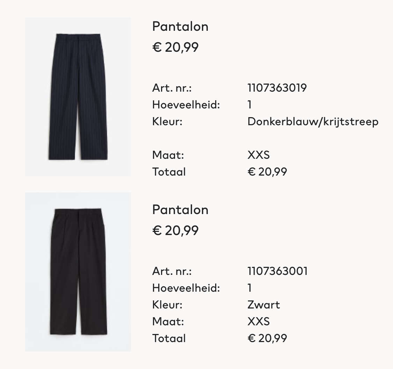Click the Hoeveelheid value of second item
The width and height of the screenshot is (393, 369).
click(249, 288)
